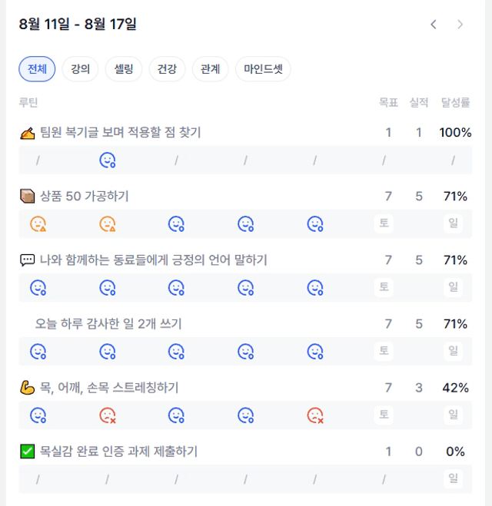492x506 pixels.
Task: Go to previous week with left chevron
Action: (434, 25)
